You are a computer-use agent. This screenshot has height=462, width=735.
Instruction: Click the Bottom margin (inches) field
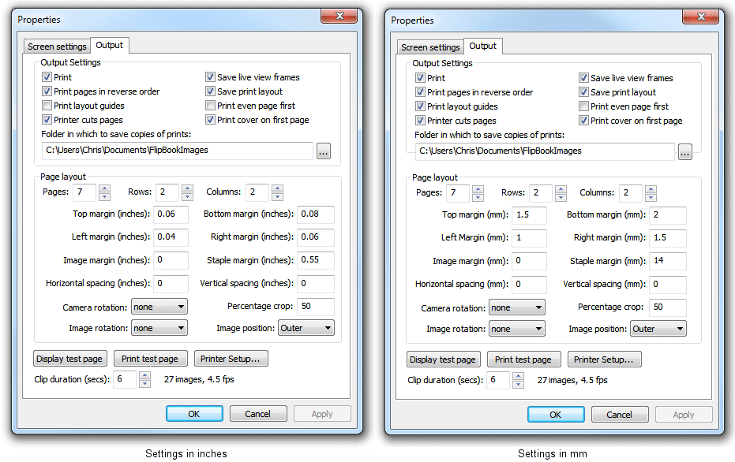pos(316,214)
